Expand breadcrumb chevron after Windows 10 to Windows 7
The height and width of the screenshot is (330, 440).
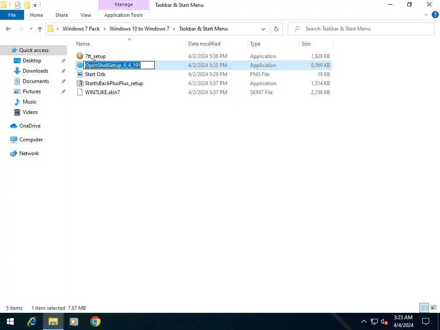(x=174, y=29)
